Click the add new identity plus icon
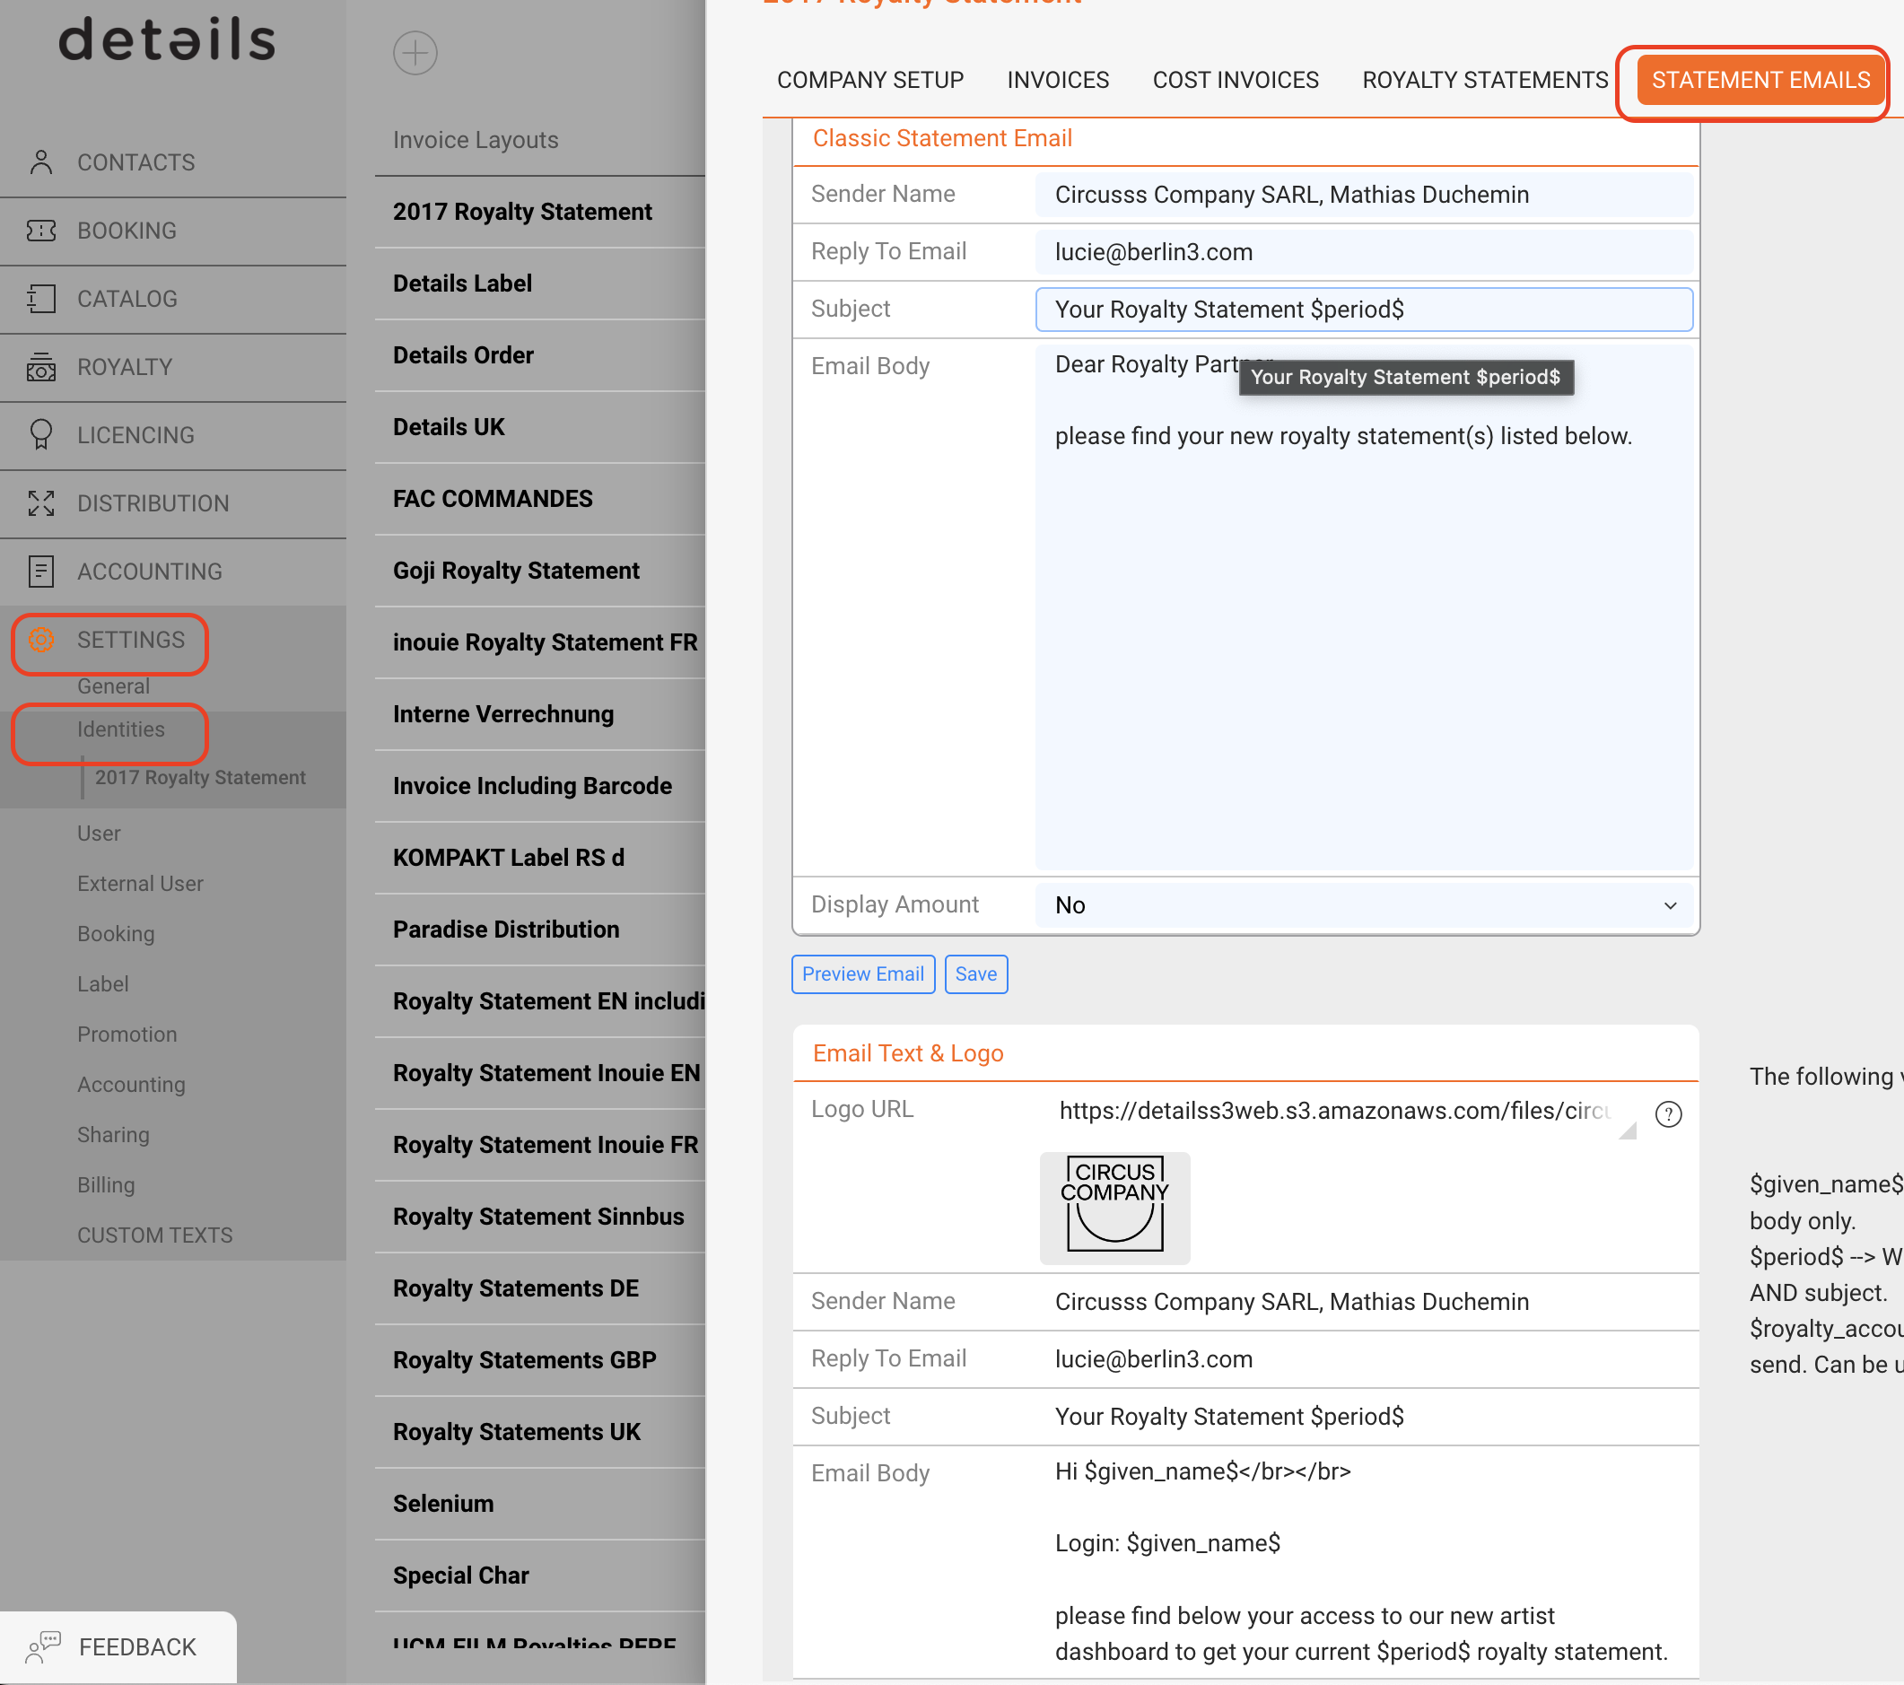Screen dimensions: 1904x1685 click(415, 53)
